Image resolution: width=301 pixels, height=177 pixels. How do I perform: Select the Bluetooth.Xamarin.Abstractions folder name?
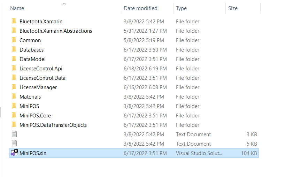coord(56,31)
